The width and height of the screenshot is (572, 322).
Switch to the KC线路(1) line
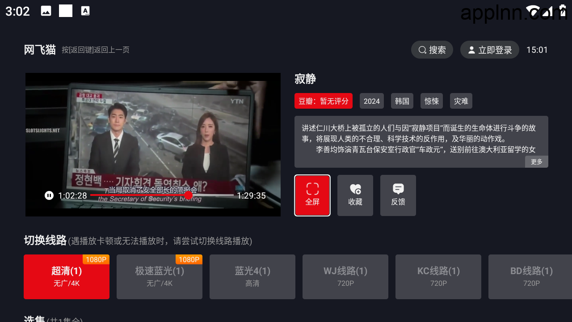[438, 277]
